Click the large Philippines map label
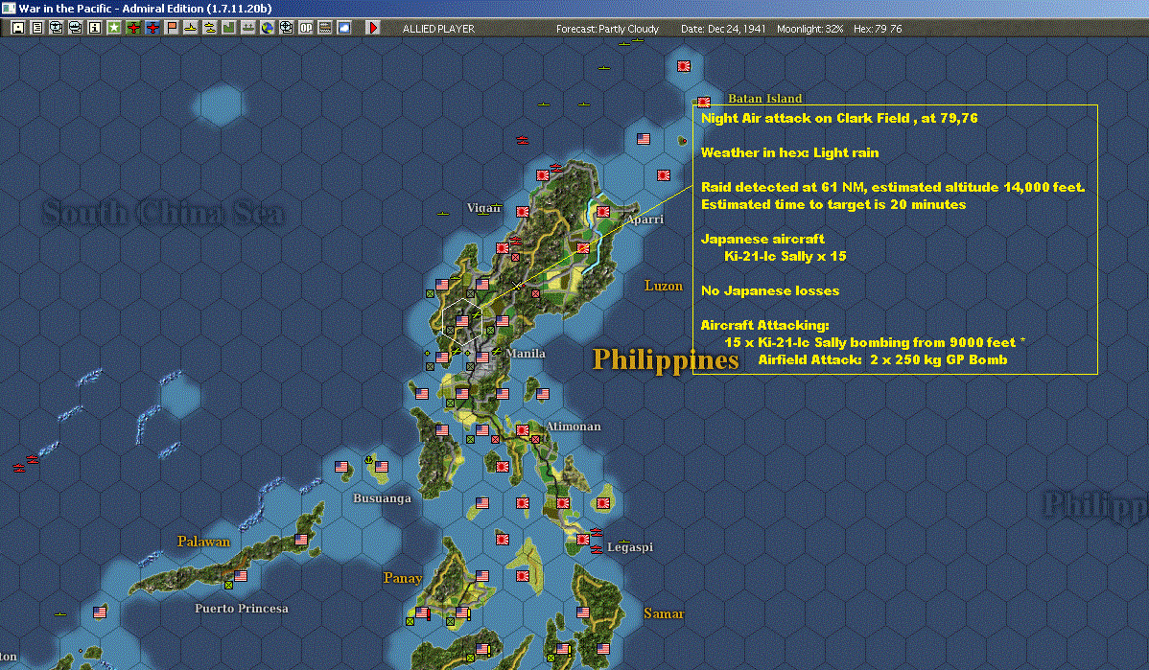Screen dimensions: 1149x670 point(666,359)
